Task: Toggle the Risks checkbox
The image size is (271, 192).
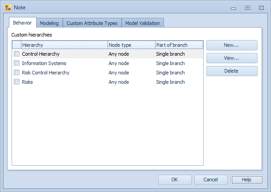Action: (x=16, y=82)
